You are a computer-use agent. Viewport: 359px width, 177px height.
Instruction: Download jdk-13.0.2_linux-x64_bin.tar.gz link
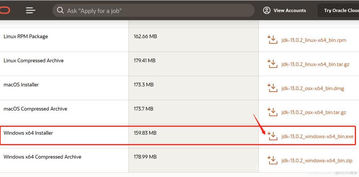click(x=315, y=64)
